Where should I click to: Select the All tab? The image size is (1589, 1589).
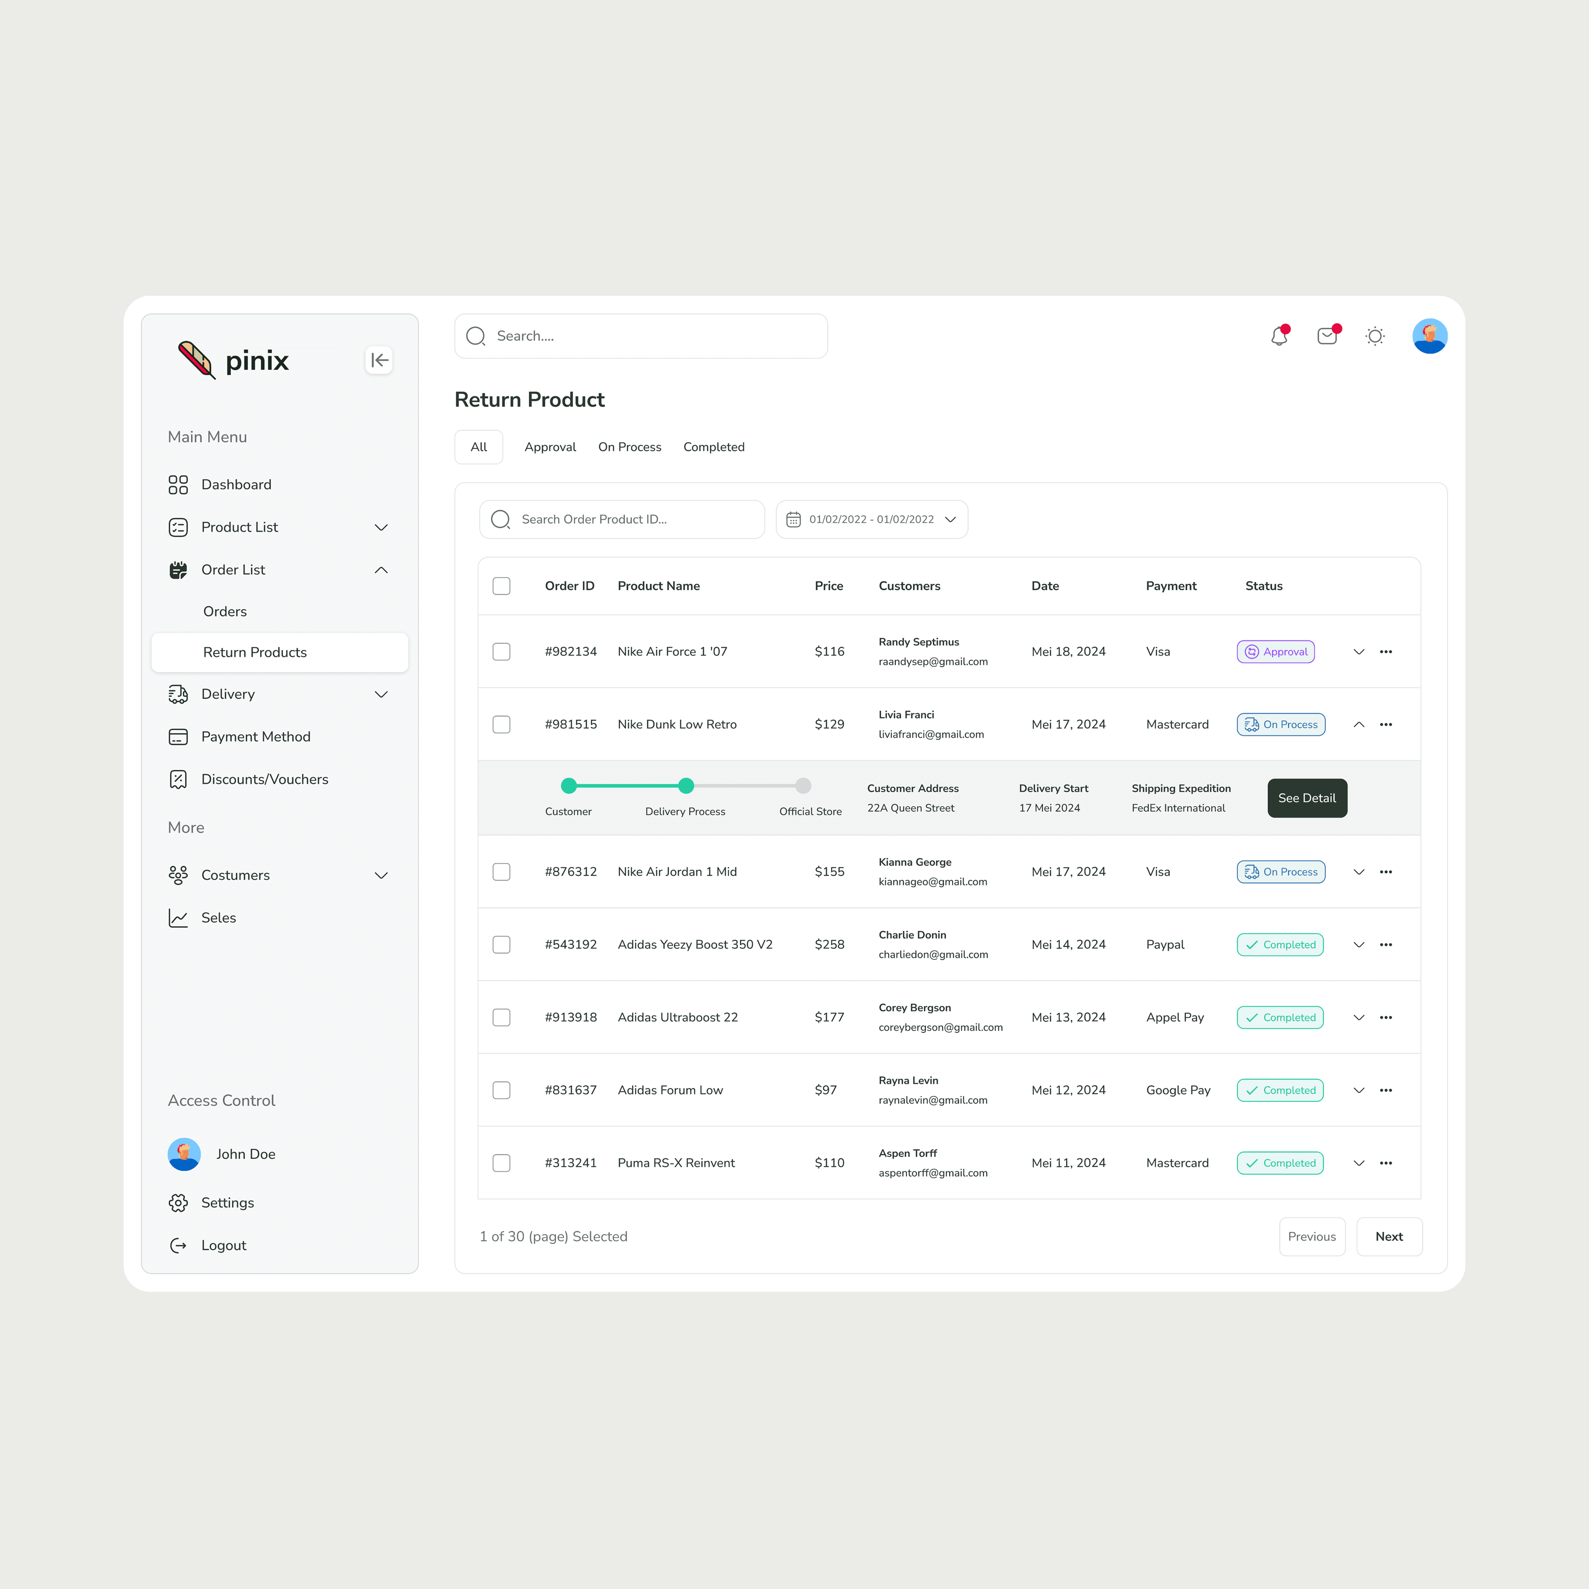479,447
